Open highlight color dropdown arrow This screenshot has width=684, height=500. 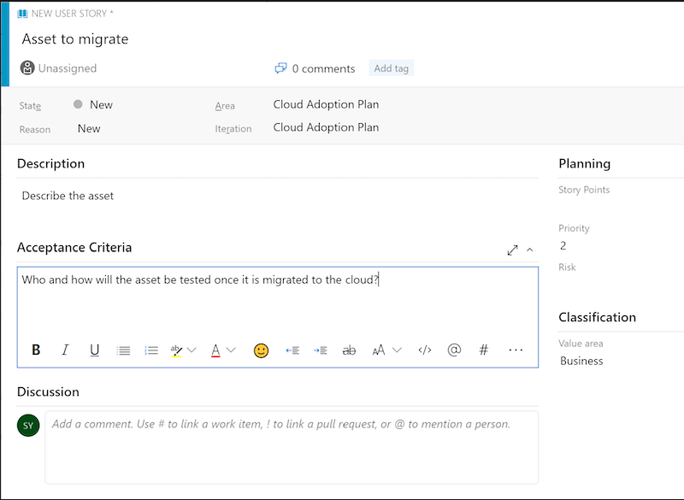[192, 350]
